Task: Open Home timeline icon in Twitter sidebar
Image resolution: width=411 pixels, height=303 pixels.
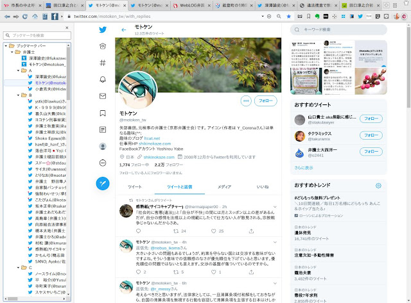Action: tap(103, 46)
